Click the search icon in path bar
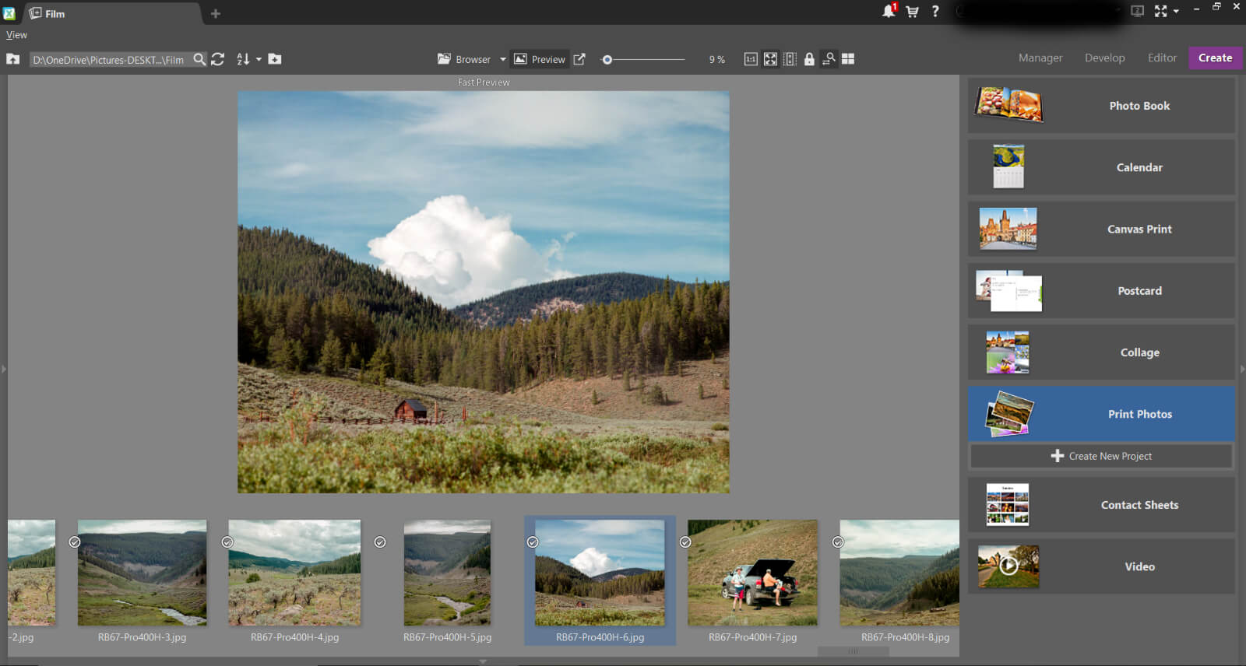Screen dimensions: 1246x666 (x=199, y=59)
